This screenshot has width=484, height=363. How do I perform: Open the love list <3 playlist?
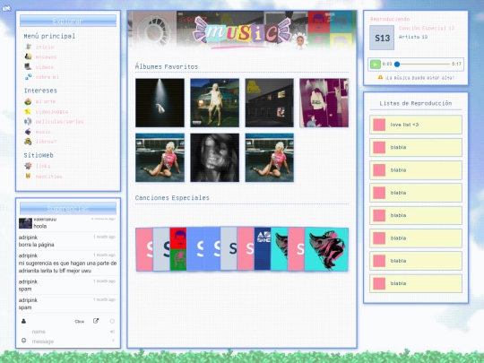coord(416,125)
